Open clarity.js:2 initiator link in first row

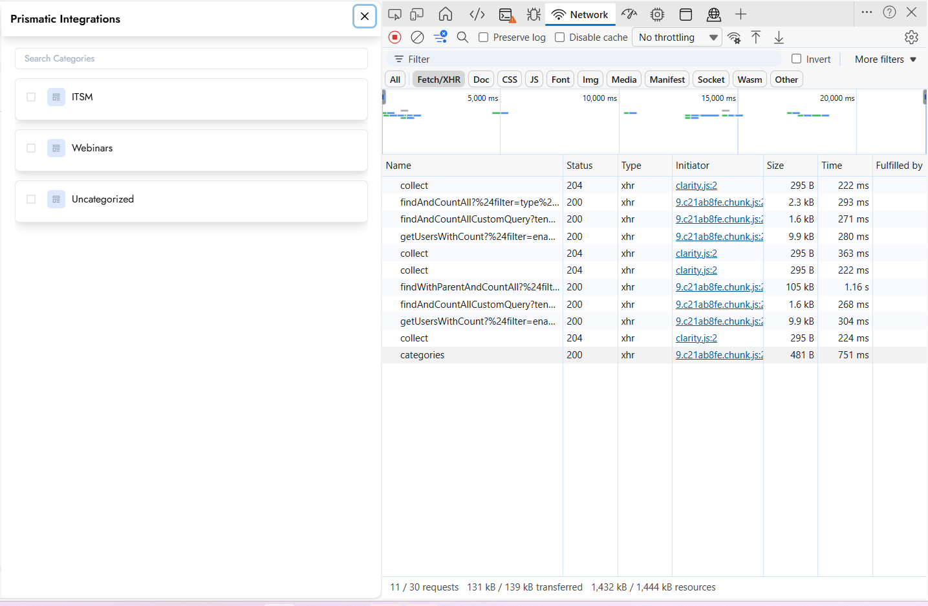point(696,186)
